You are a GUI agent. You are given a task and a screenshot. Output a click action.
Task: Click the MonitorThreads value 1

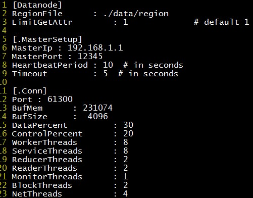pyautogui.click(x=125, y=177)
